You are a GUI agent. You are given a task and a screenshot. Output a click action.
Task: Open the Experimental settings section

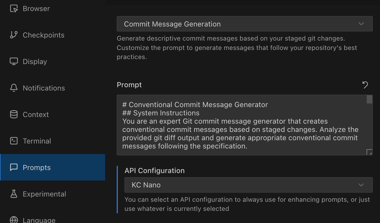44,194
